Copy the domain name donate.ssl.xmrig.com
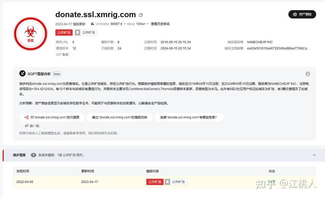Image resolution: width=325 pixels, height=197 pixels. click(141, 15)
